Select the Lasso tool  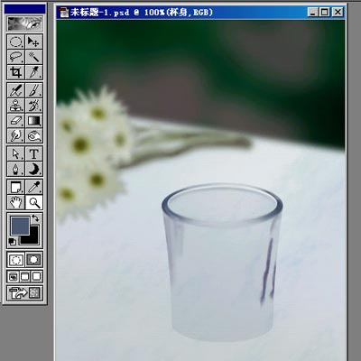(x=15, y=57)
